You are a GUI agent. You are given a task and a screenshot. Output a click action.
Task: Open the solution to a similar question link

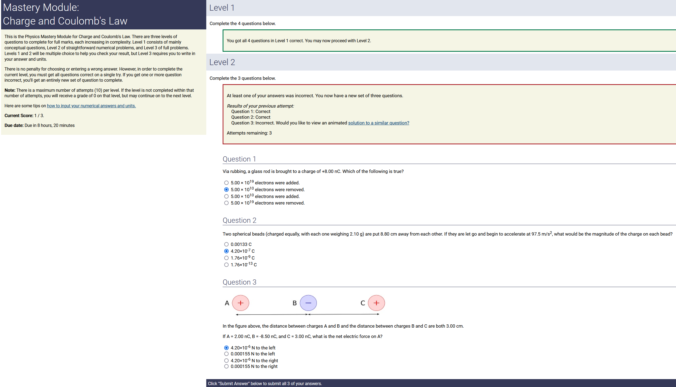[378, 123]
